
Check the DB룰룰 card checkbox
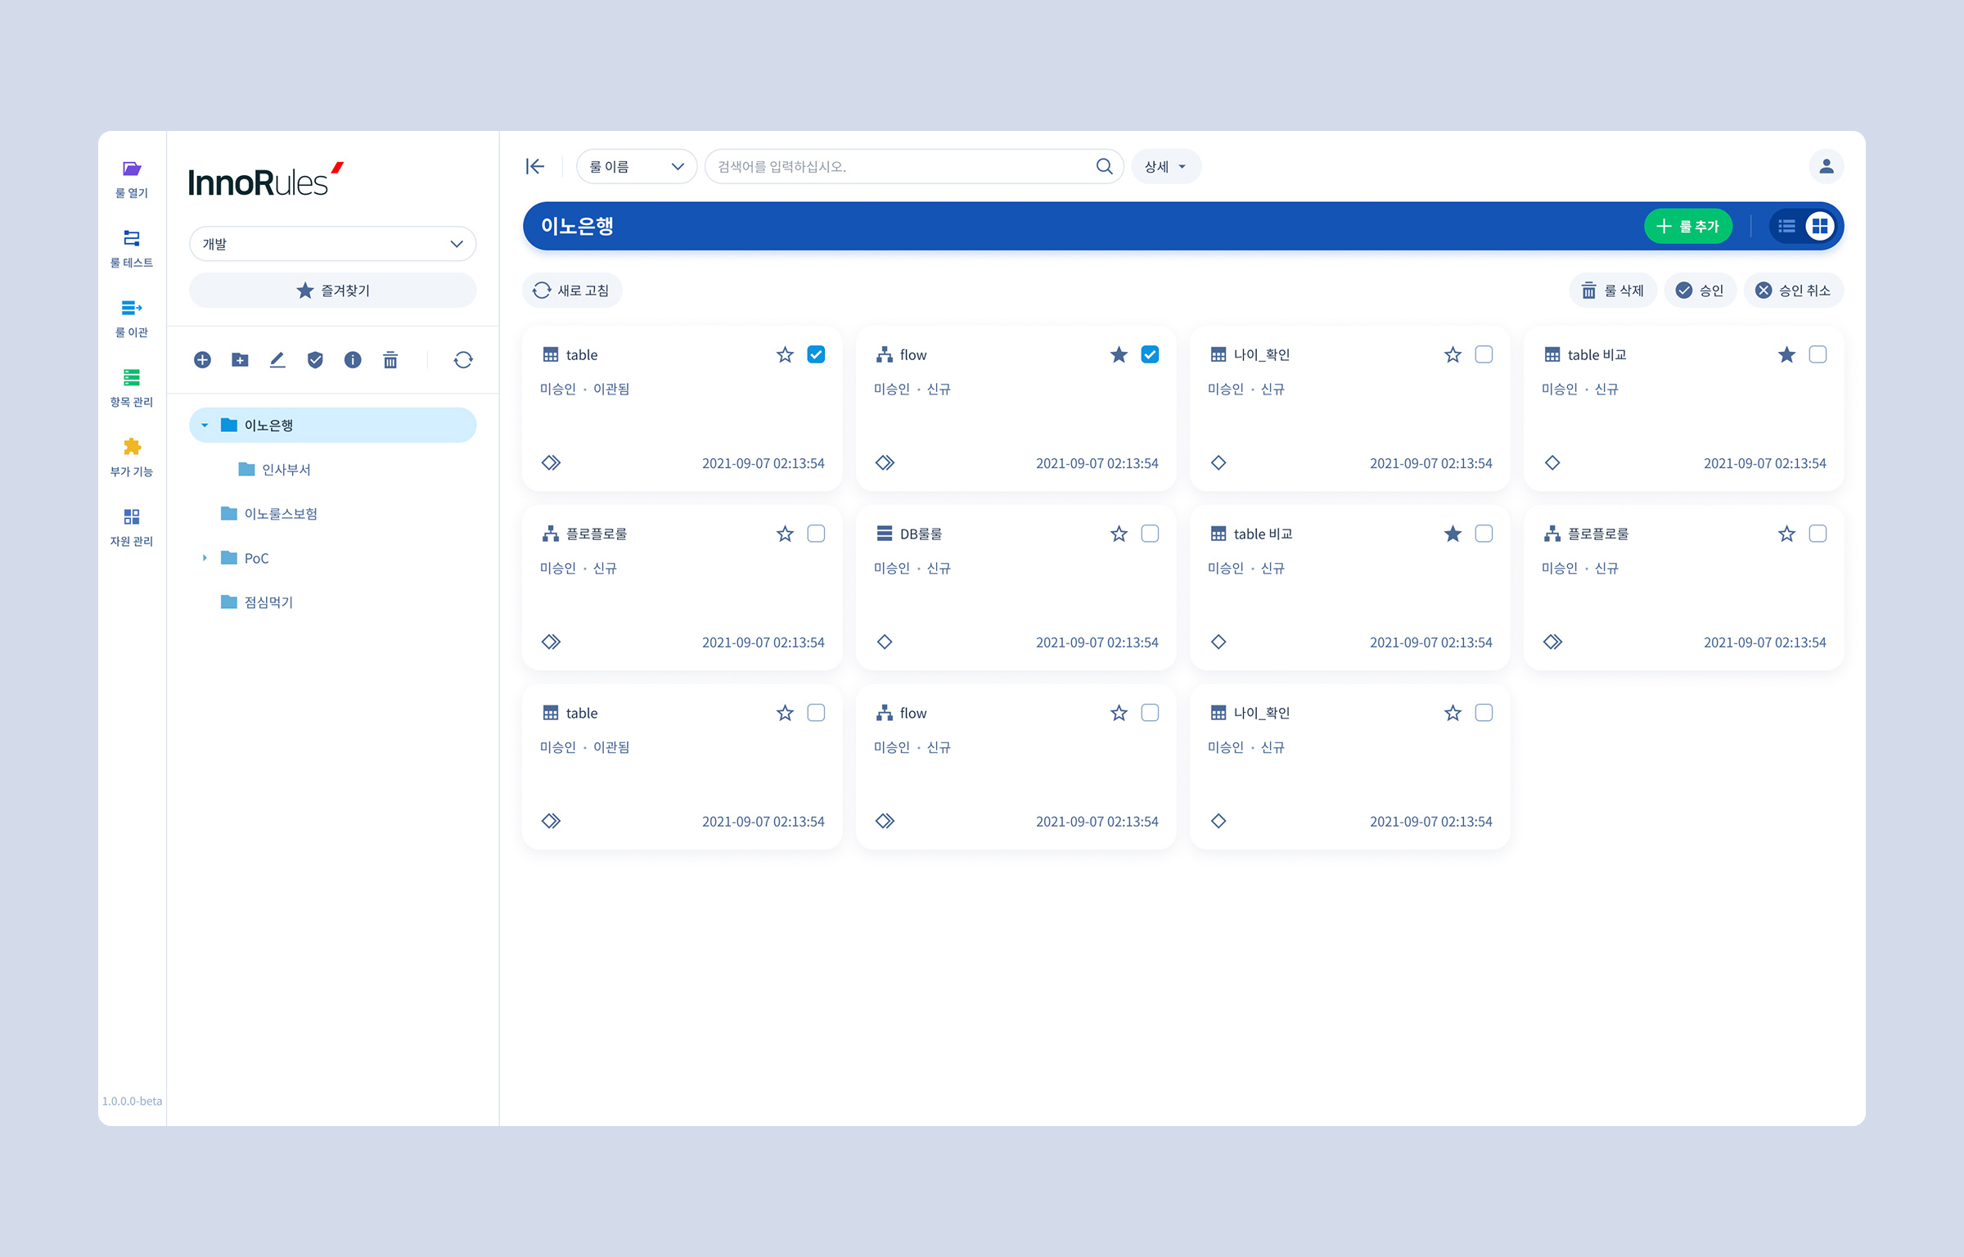(1150, 534)
